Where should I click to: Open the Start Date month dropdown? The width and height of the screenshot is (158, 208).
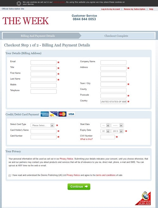105,125
